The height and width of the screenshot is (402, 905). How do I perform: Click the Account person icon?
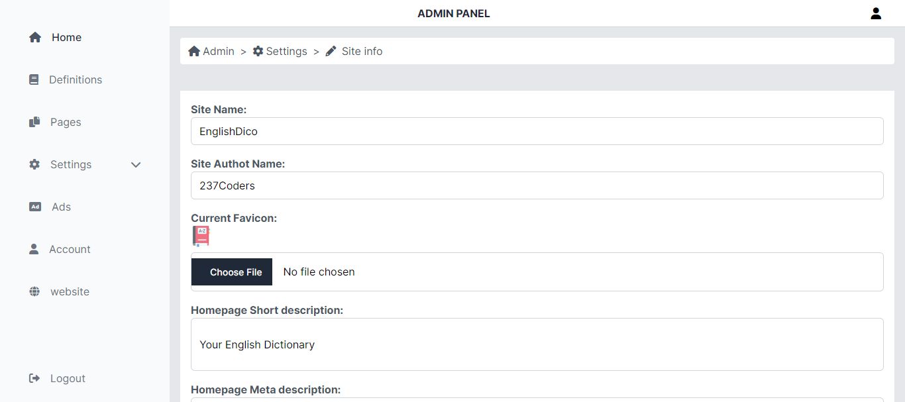[x=34, y=250]
